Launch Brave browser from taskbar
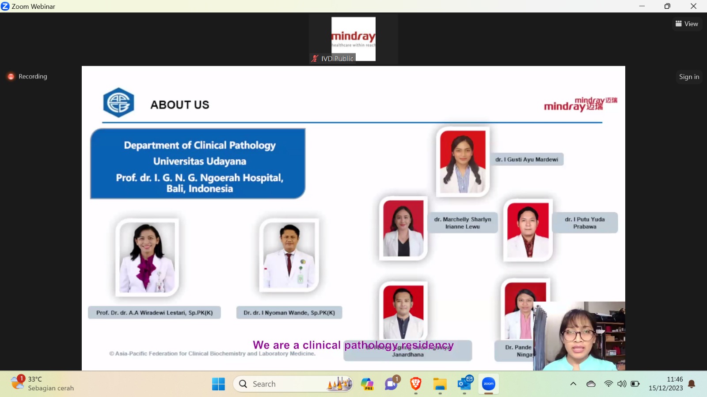Screen dimensions: 707x397 pos(415,384)
